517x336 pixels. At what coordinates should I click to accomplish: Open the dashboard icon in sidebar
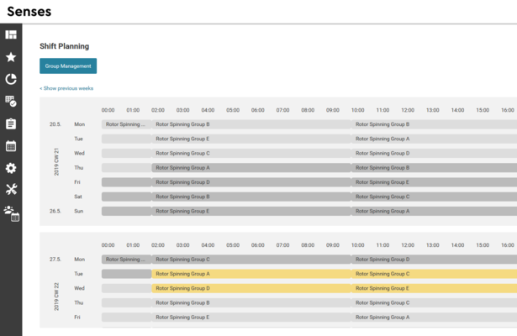[x=11, y=34]
